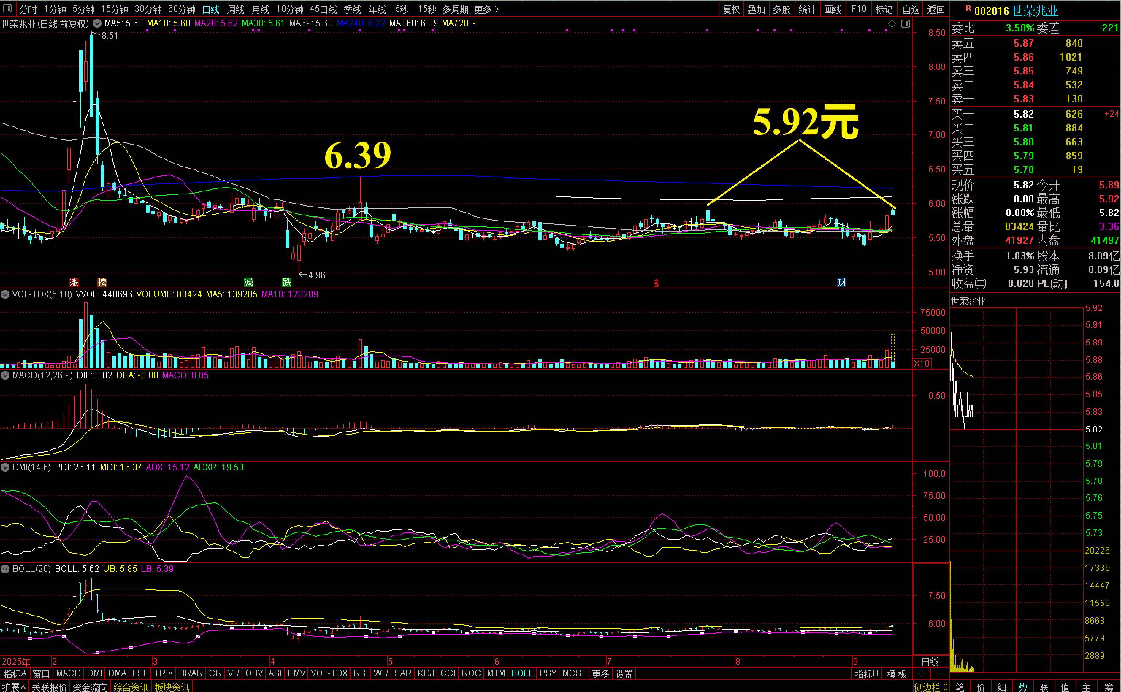This screenshot has width=1121, height=692.
Task: Open the 资金流向 tab
Action: coord(90,687)
